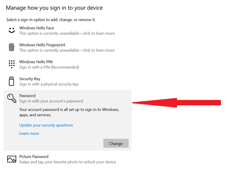The width and height of the screenshot is (232, 175).
Task: Click the USB security key icon
Action: 11,81
